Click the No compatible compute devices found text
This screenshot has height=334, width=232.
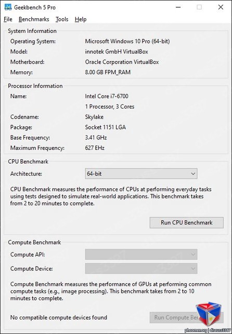[59, 317]
